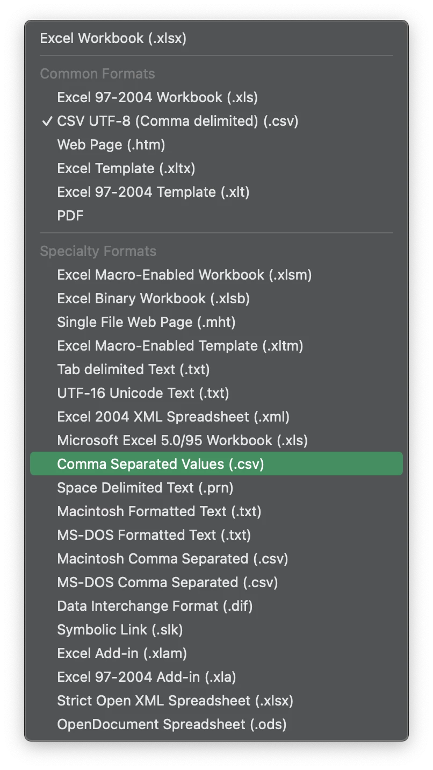Image resolution: width=433 pixels, height=770 pixels.
Task: Select MS-DOS Comma Separated (.csv)
Action: [216, 582]
